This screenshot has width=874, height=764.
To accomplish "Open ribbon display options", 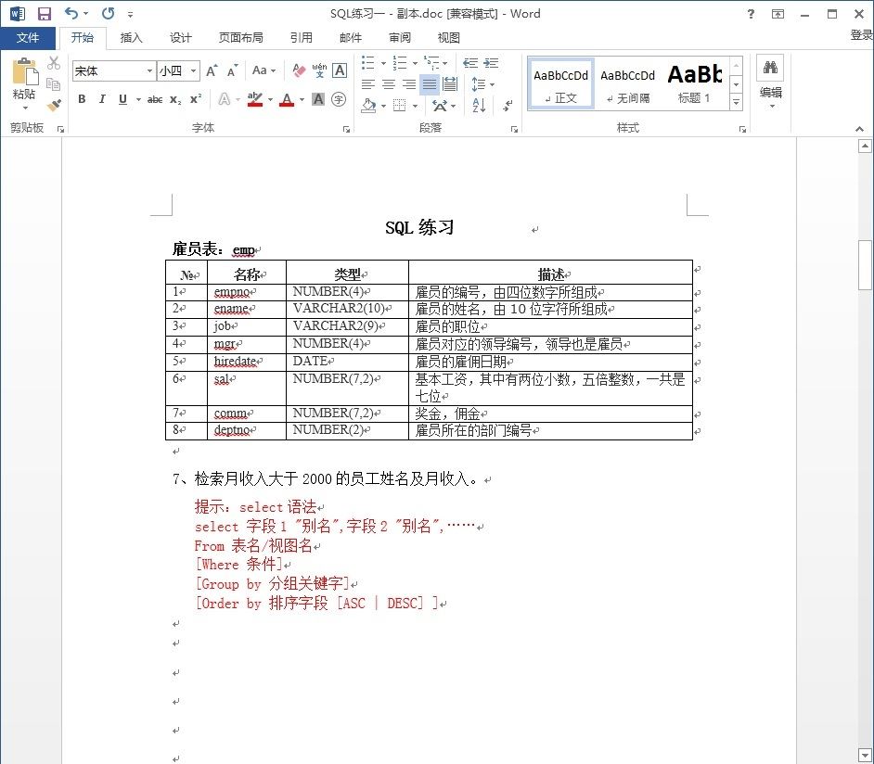I will [x=778, y=14].
